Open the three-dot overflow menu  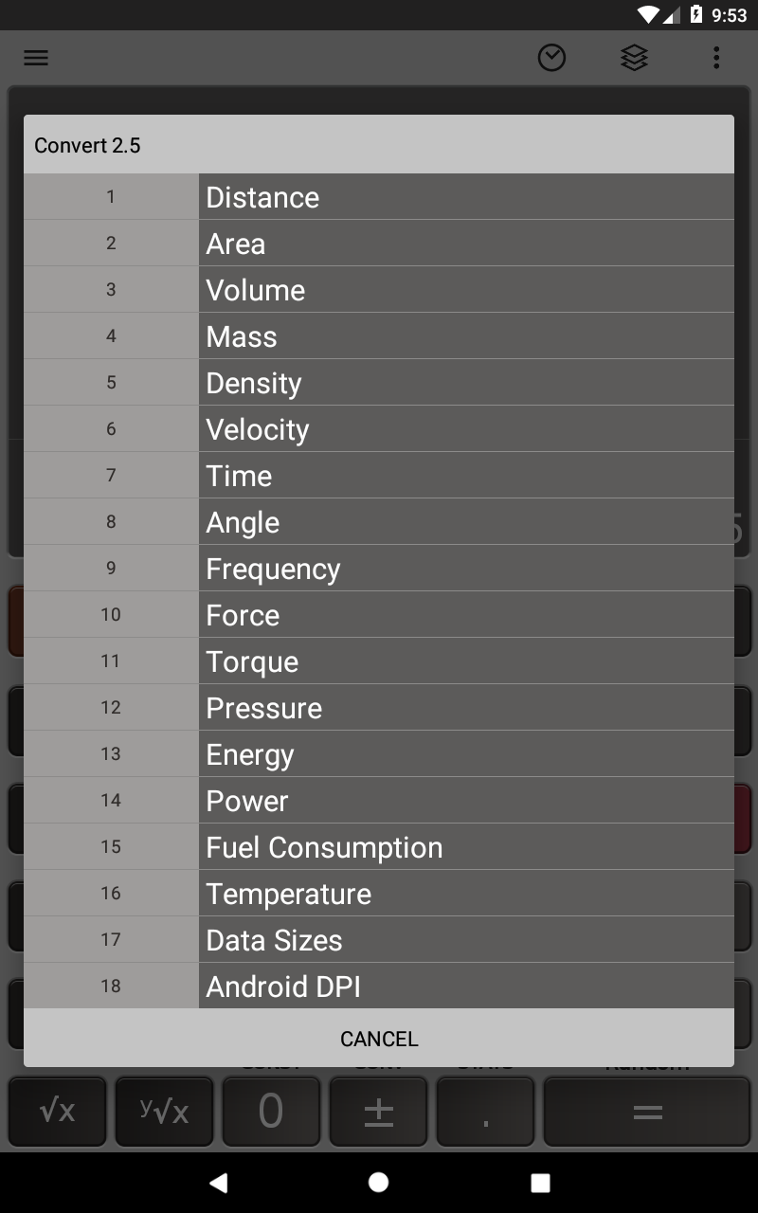(716, 58)
